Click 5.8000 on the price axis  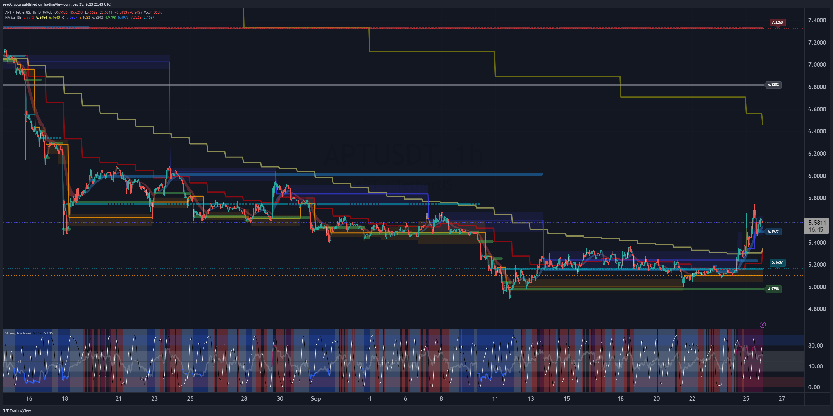(x=817, y=198)
